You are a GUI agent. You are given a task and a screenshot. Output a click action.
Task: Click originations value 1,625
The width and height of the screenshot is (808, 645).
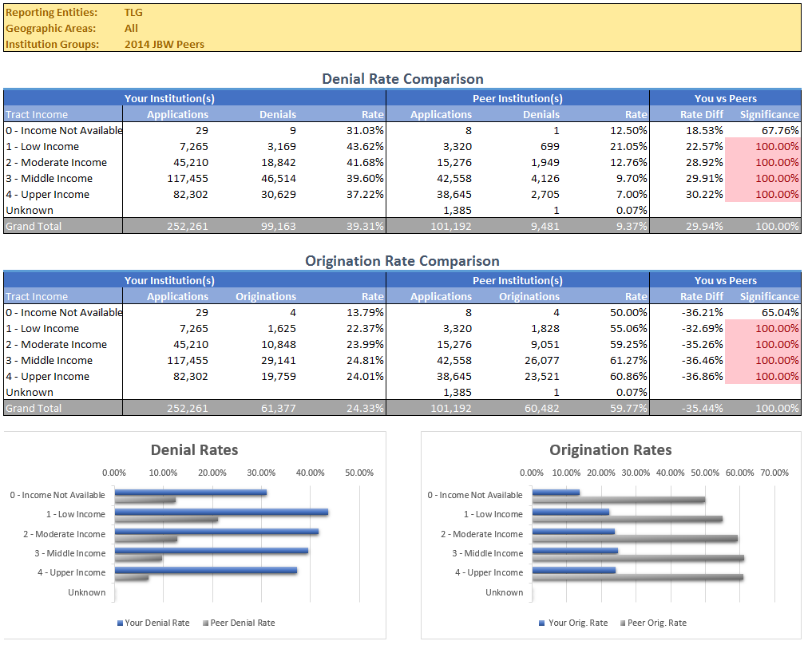282,328
